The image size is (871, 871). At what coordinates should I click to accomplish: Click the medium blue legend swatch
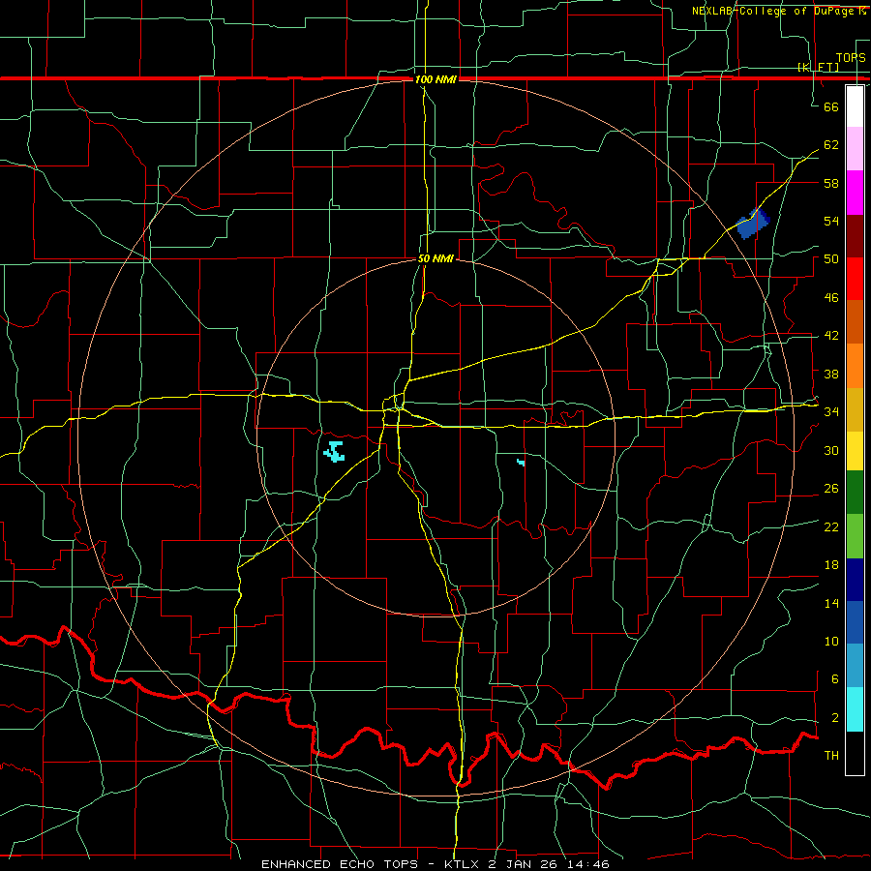855,622
